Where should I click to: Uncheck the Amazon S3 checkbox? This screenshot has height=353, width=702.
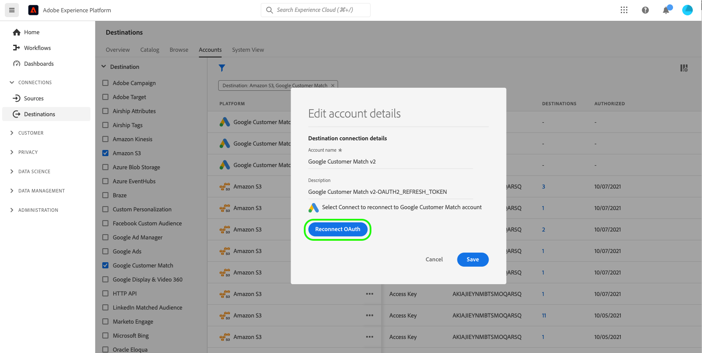tap(105, 153)
